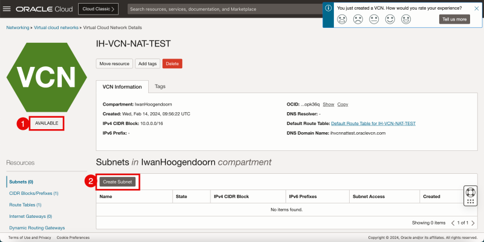Click the Created date Wed, Feb 14, 2024
This screenshot has width=484, height=242.
tap(156, 114)
